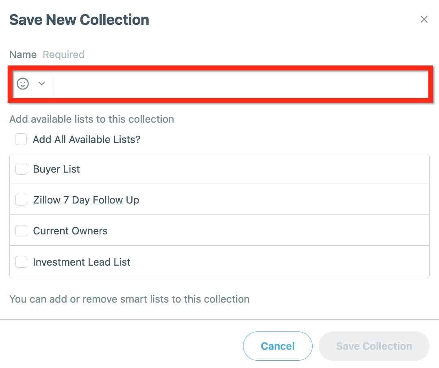Click the 'Required' hint text
439x368 pixels.
click(x=63, y=55)
